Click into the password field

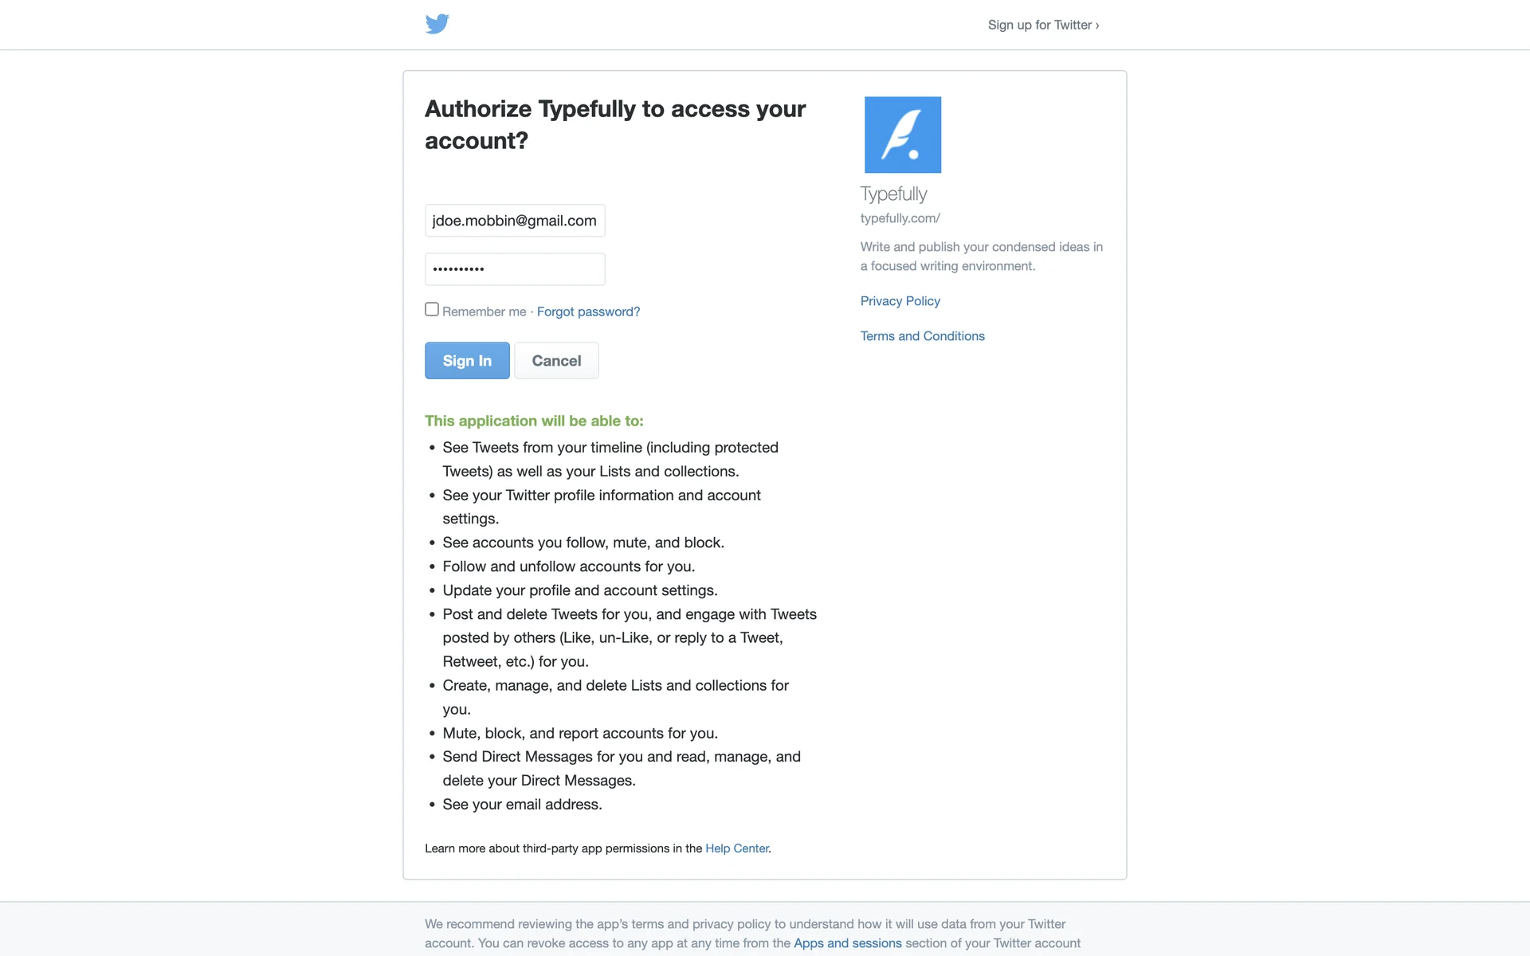point(515,269)
